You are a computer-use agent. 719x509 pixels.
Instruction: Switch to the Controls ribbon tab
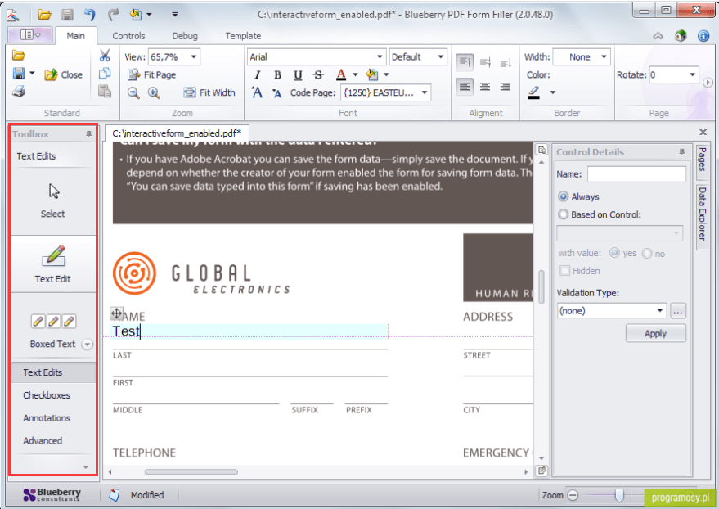click(128, 36)
